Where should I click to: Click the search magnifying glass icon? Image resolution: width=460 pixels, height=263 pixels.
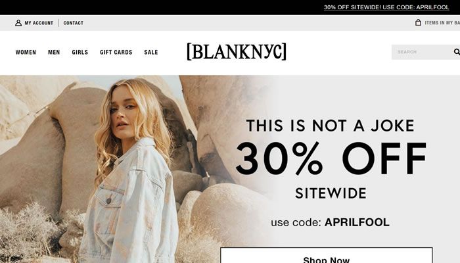tap(457, 52)
